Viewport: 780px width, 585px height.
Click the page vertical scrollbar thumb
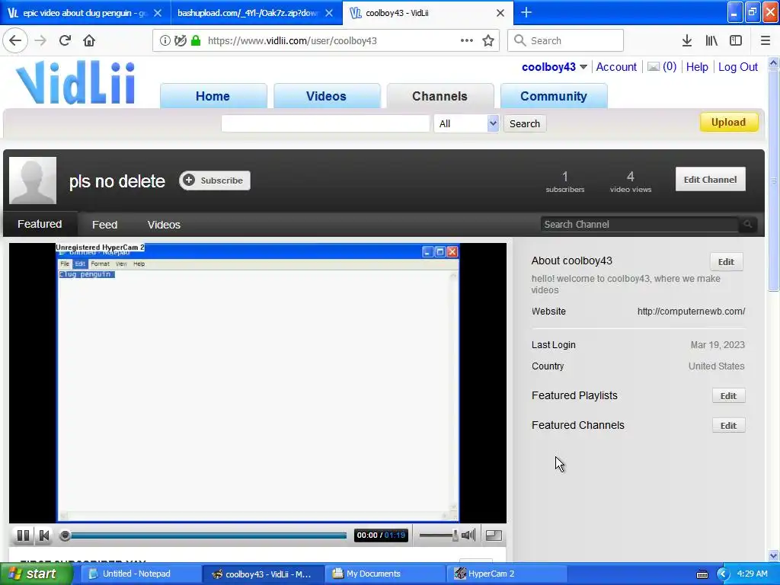pos(774,180)
